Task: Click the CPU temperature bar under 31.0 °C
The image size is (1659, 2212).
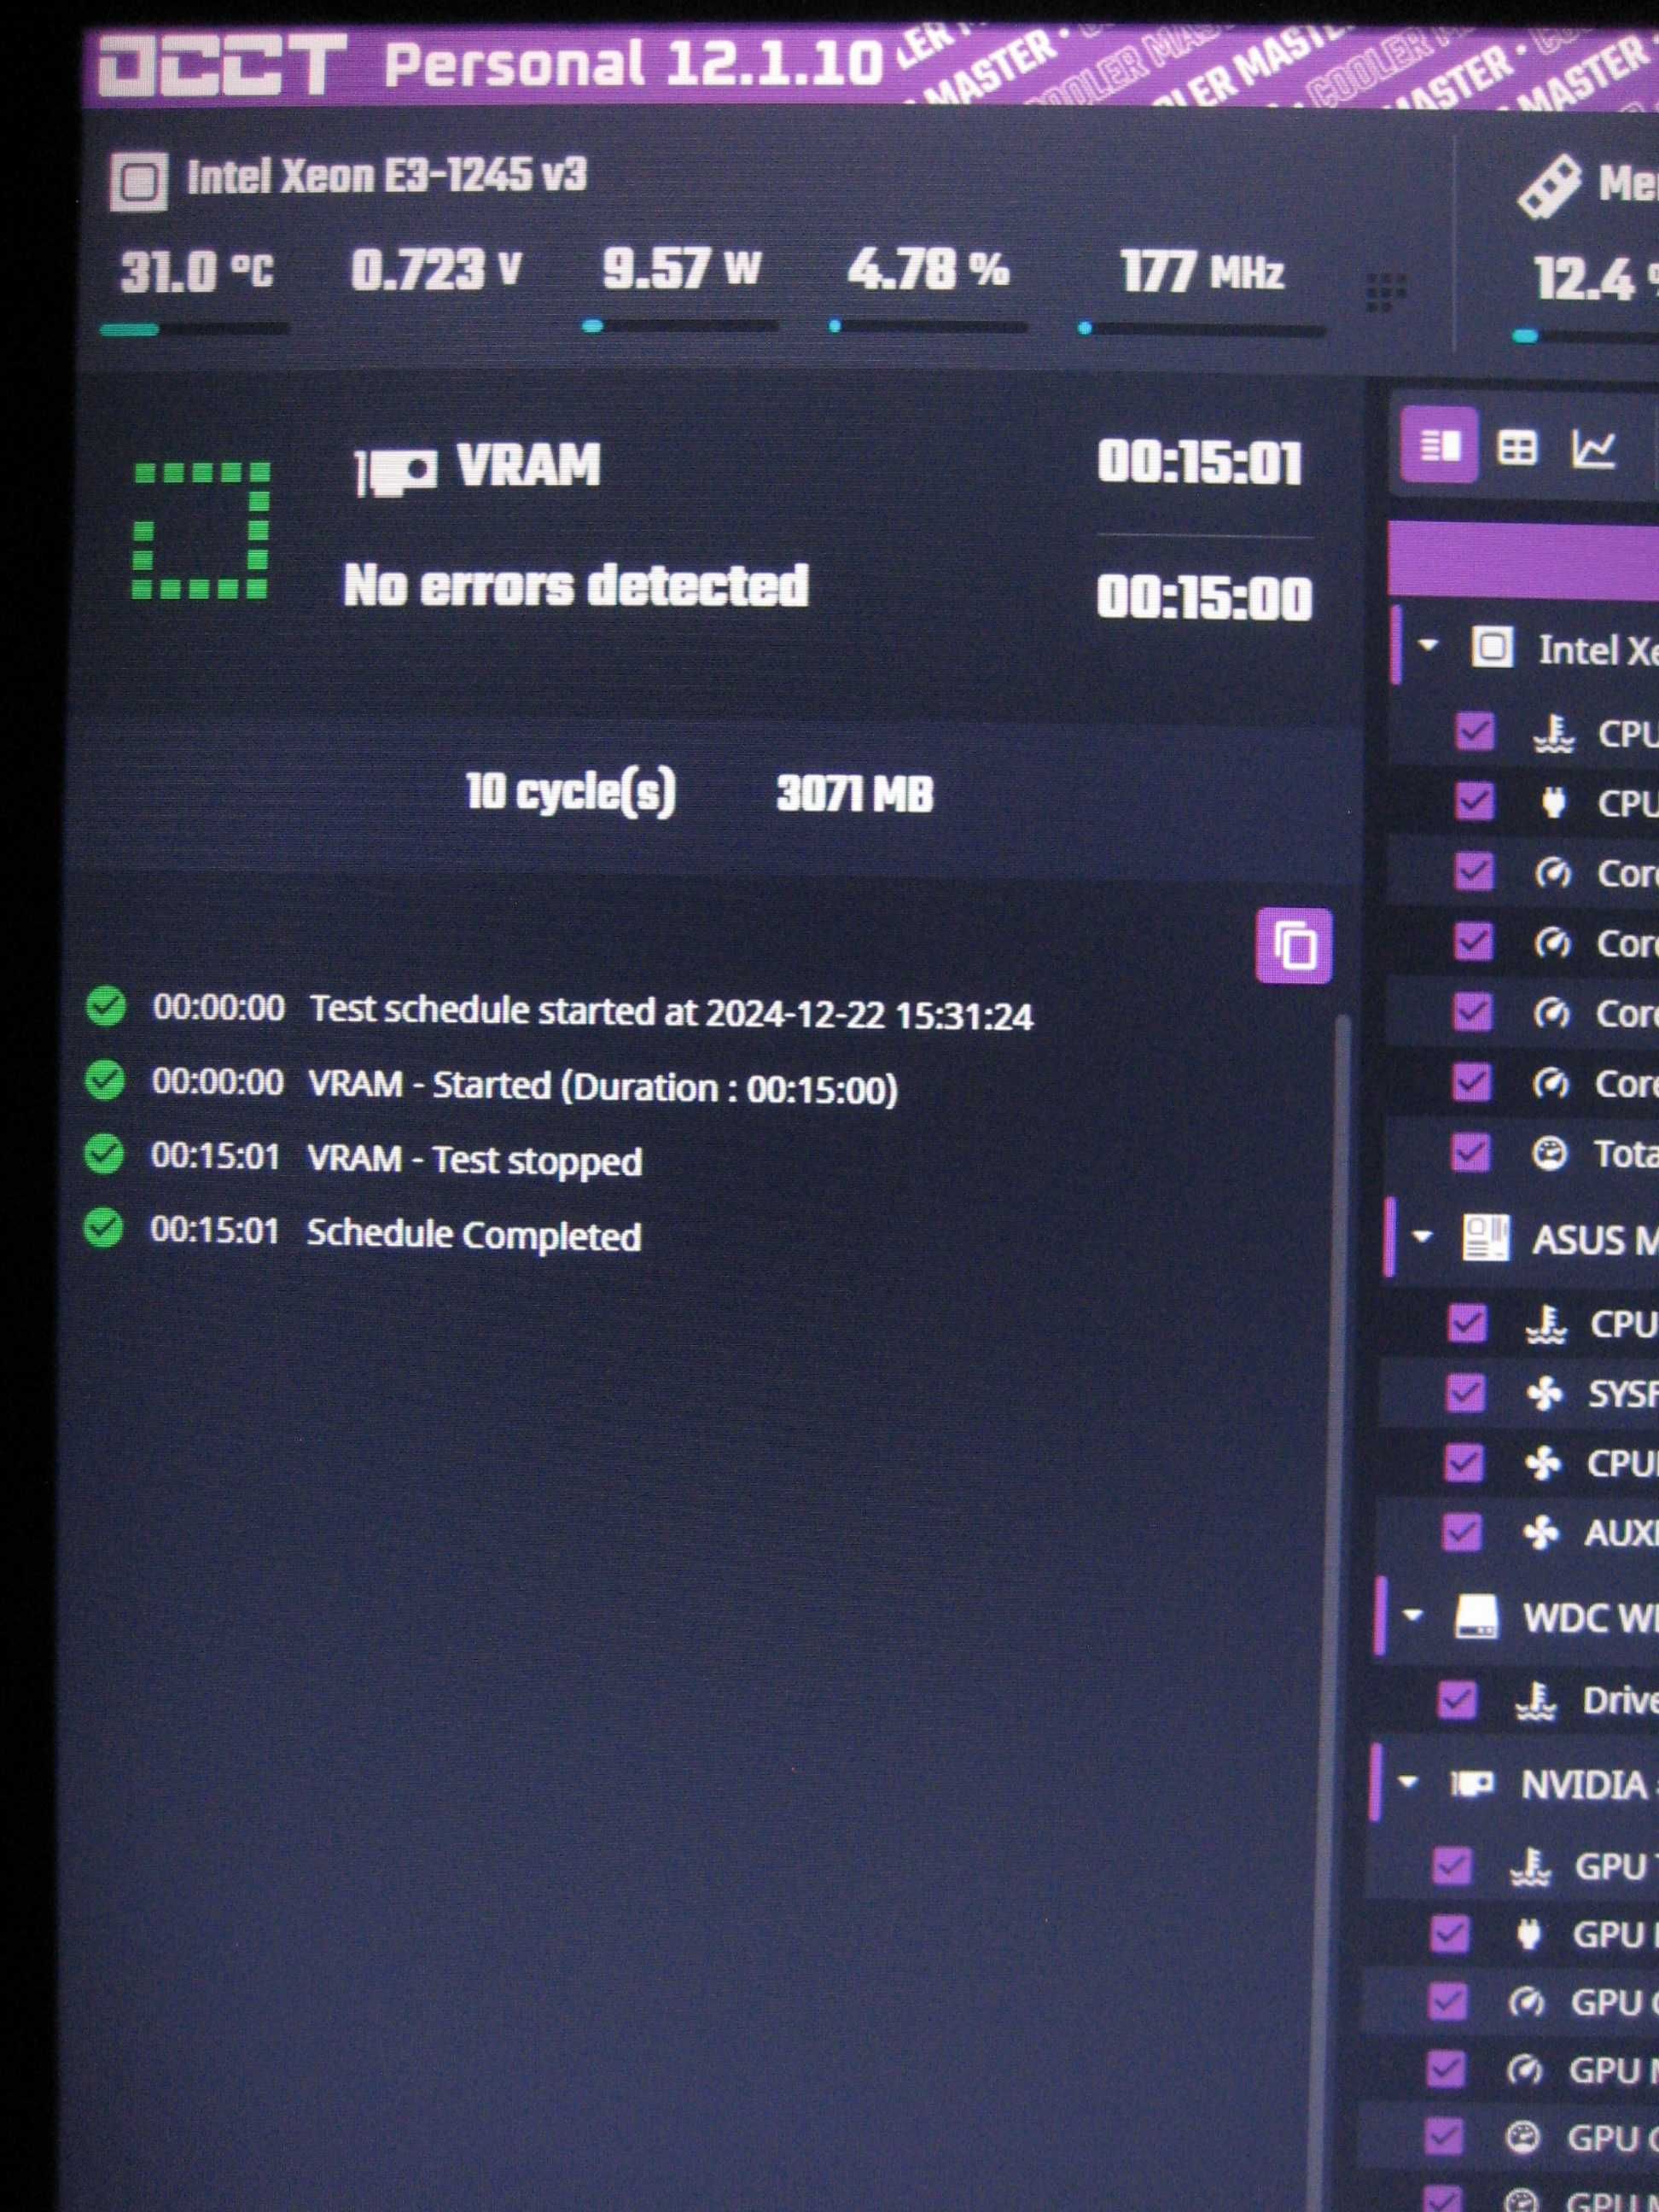Action: pyautogui.click(x=194, y=328)
